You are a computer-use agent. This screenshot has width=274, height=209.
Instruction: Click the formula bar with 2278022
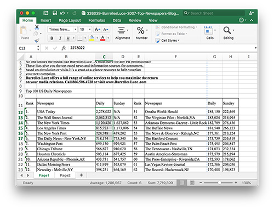pyautogui.click(x=161, y=48)
